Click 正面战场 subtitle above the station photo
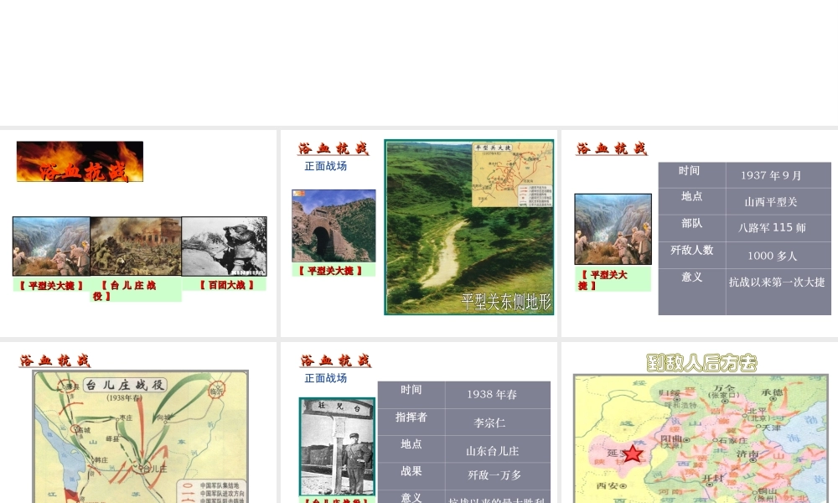 (x=325, y=378)
